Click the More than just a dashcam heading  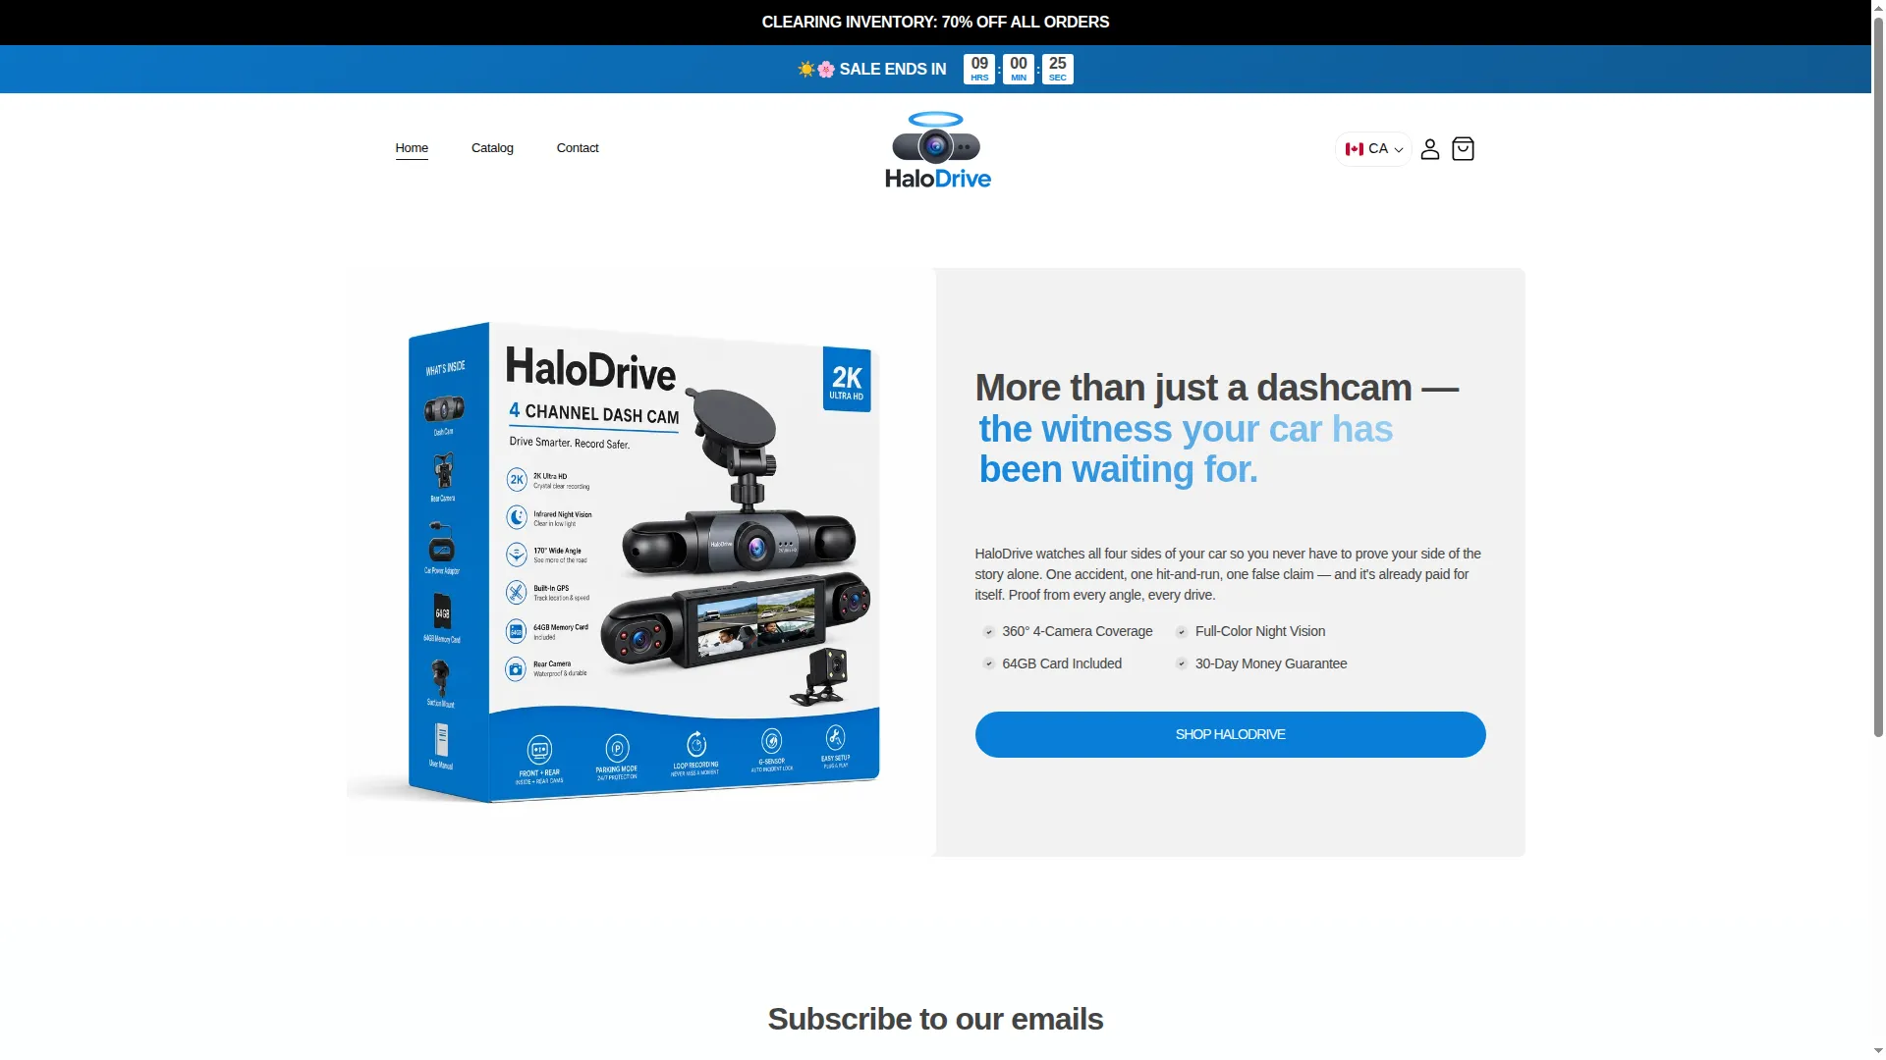pyautogui.click(x=1216, y=389)
